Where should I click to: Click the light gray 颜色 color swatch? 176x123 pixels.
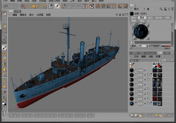144,46
